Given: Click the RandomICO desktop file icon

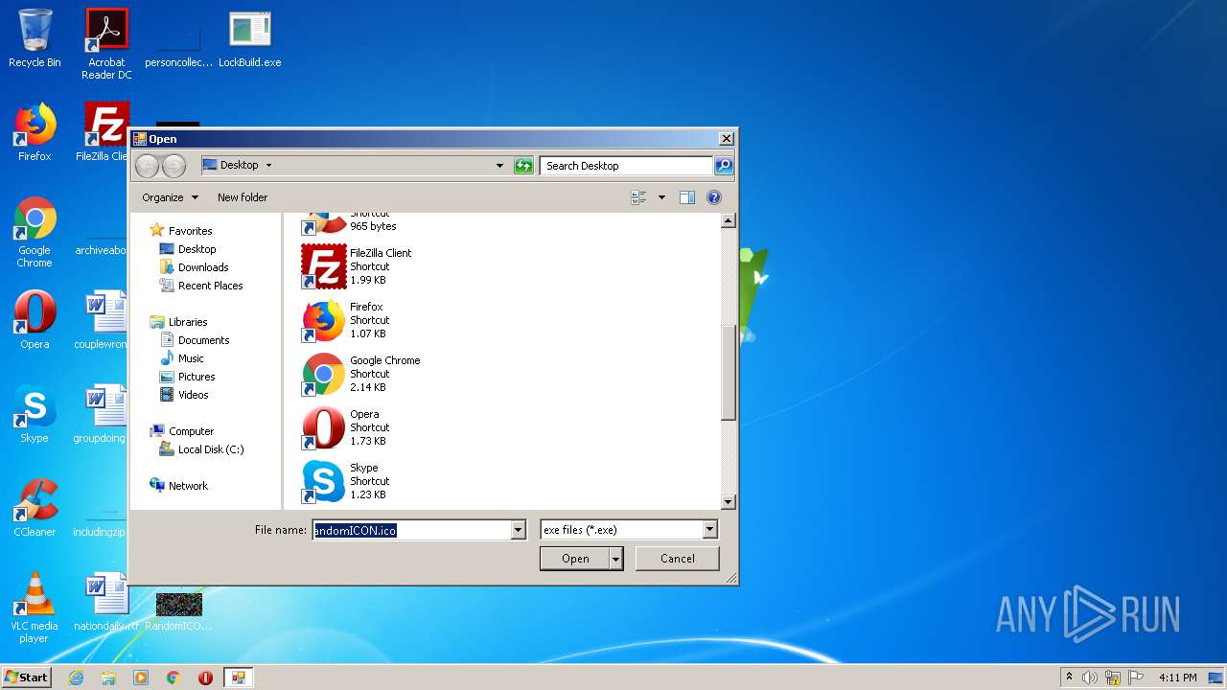Looking at the screenshot, I should click(178, 611).
